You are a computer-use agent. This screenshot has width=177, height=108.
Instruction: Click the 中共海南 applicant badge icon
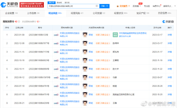[x=115, y=35]
